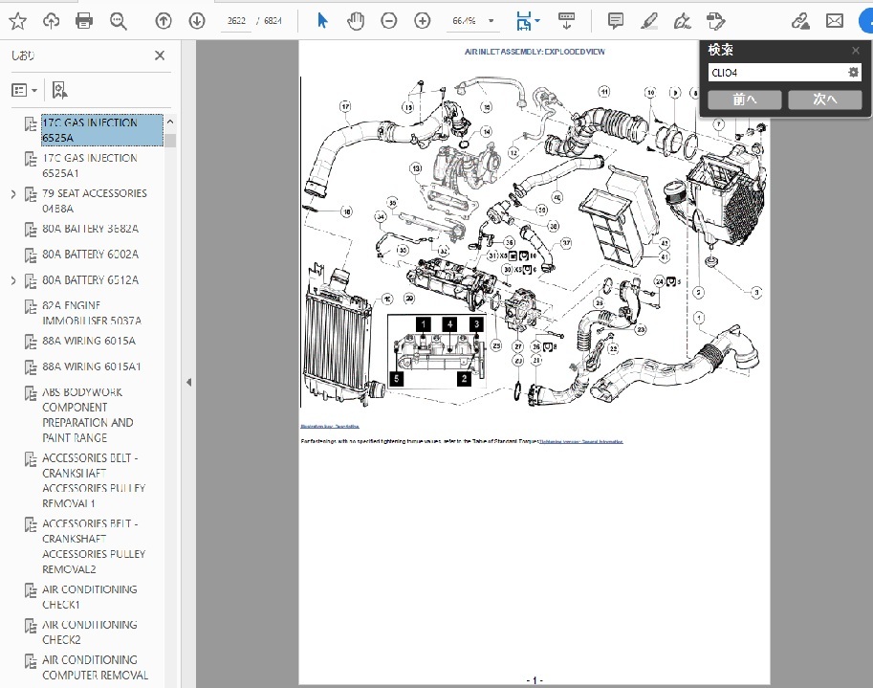Open ABS BODYWORK COMPONENT PREPARATION bookmark

(87, 414)
